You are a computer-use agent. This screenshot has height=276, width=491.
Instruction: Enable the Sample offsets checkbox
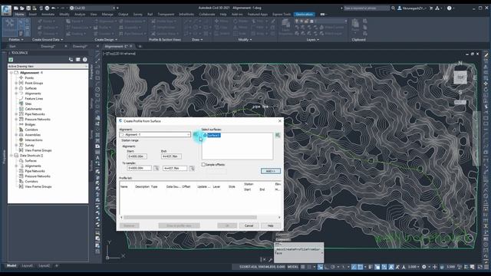click(x=203, y=164)
